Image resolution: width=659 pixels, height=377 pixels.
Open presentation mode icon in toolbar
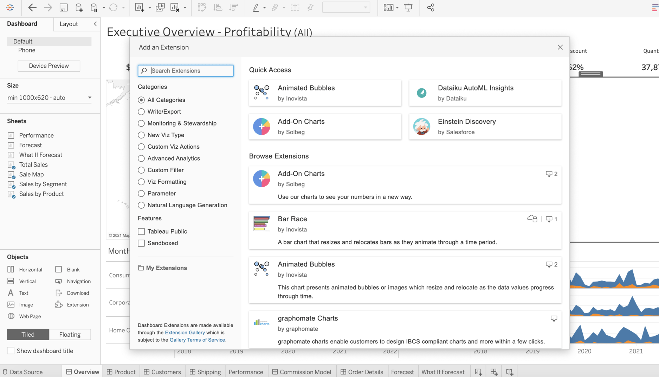pyautogui.click(x=408, y=8)
